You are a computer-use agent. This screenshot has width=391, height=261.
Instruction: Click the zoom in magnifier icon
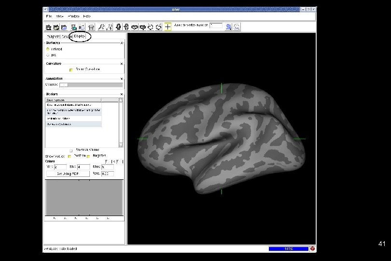pos(109,27)
